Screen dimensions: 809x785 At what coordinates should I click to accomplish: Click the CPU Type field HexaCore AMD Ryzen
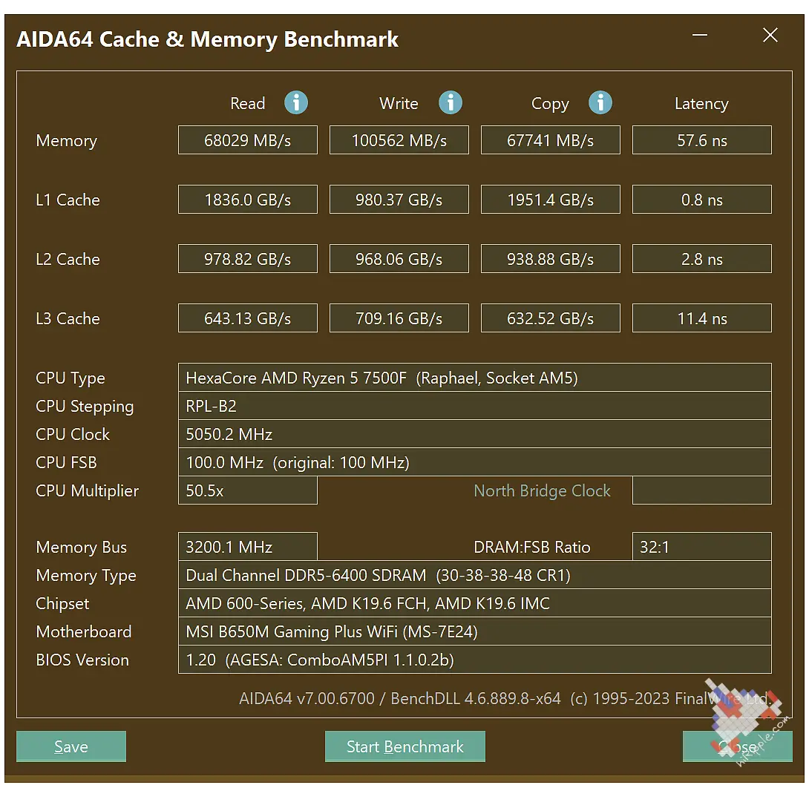[475, 378]
